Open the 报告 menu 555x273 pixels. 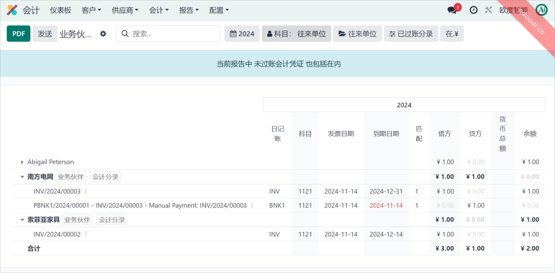tap(189, 10)
